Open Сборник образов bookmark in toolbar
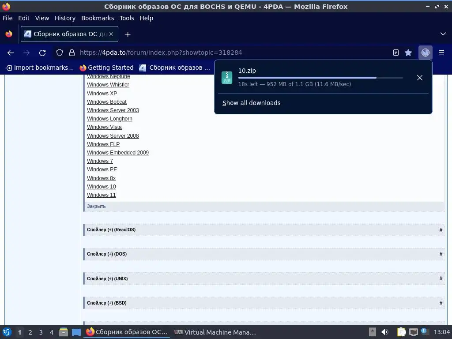 coord(175,68)
